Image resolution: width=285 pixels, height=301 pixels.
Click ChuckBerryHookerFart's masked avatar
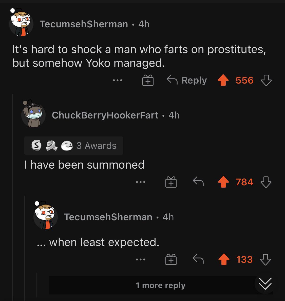(x=33, y=115)
